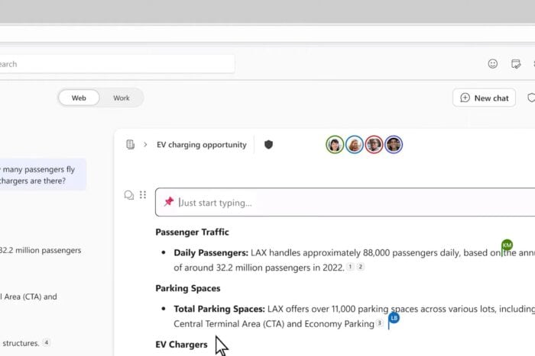Start a New chat
The width and height of the screenshot is (535, 356).
tap(484, 98)
